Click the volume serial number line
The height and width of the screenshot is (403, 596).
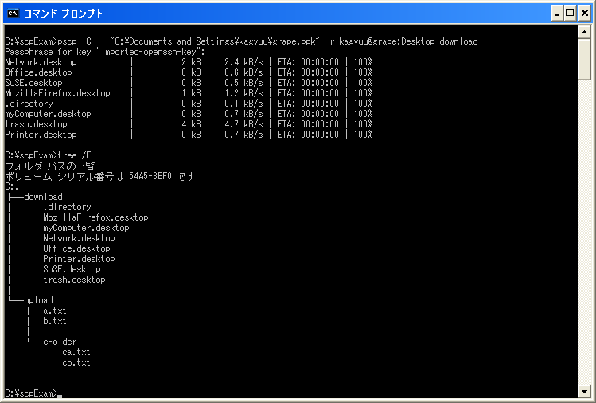tap(99, 176)
